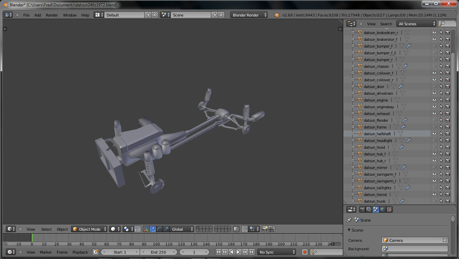459x259 pixels.
Task: Click the End frame 250 field
Action: click(158, 252)
